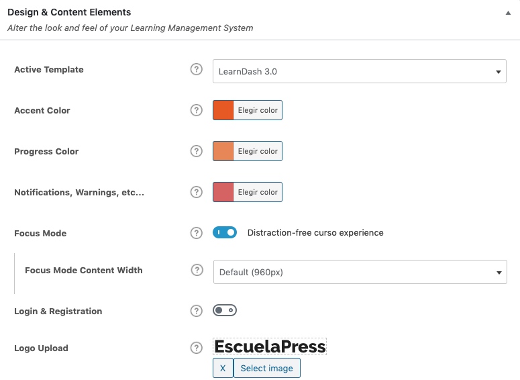This screenshot has height=380, width=520.
Task: Click help icon beside Accent Color
Action: tap(197, 110)
